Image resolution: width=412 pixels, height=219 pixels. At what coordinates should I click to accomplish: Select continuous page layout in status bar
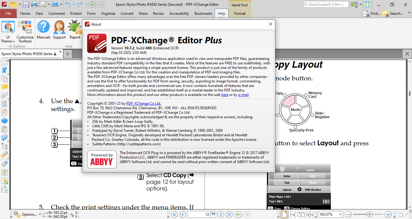(293, 214)
